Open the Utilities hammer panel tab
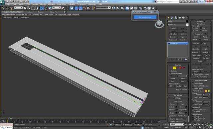Viewport: 213px width, 129px height. tap(187, 18)
